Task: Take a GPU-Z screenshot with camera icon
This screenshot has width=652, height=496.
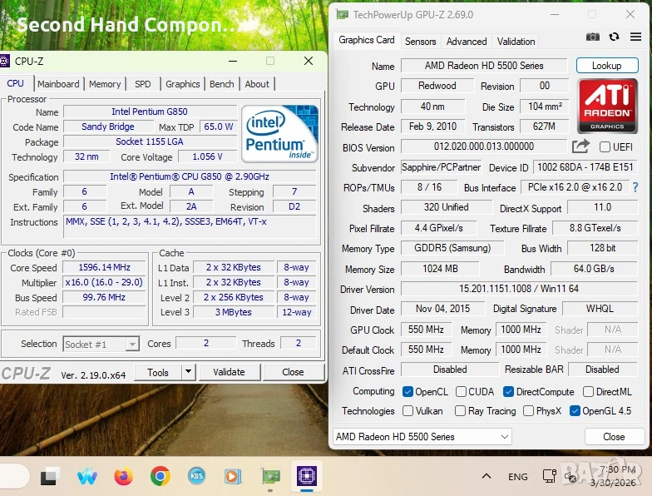Action: pyautogui.click(x=592, y=37)
